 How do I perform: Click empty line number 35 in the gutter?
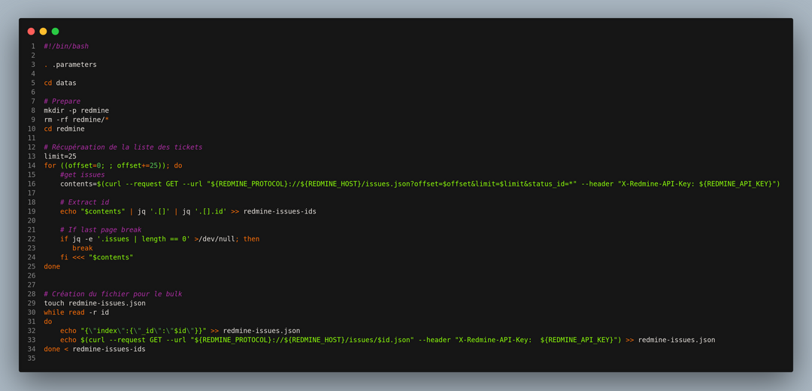[x=32, y=358]
